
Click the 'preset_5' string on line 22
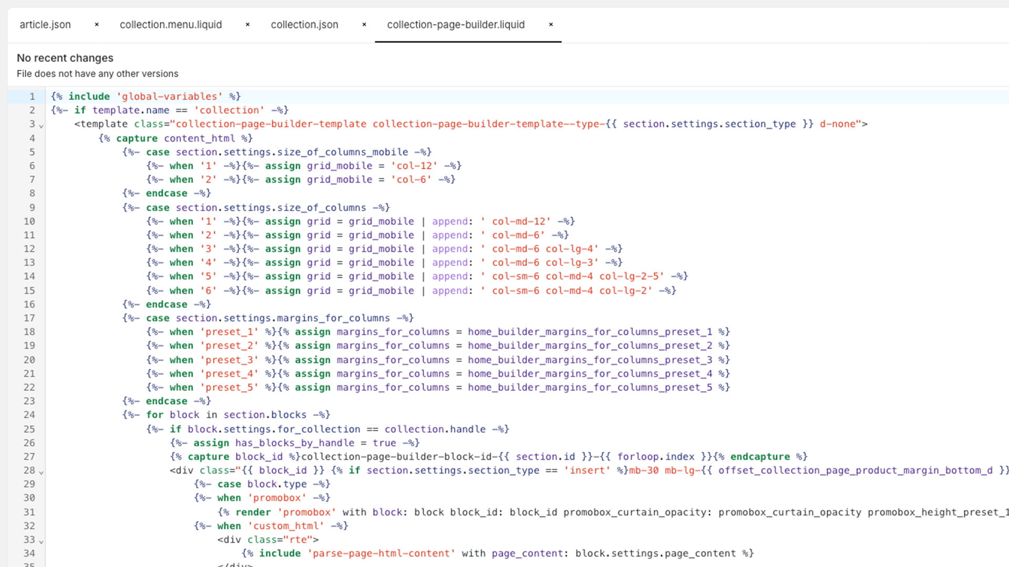229,387
